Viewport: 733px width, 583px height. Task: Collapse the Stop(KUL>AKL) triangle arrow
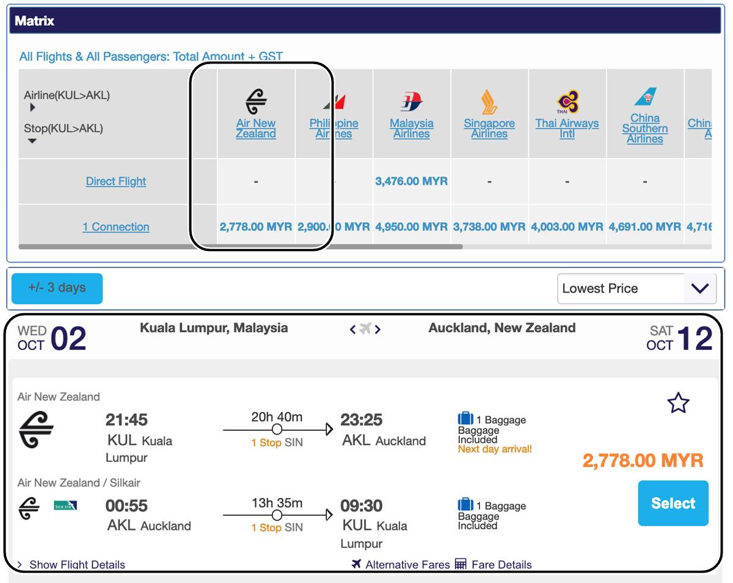coord(32,141)
